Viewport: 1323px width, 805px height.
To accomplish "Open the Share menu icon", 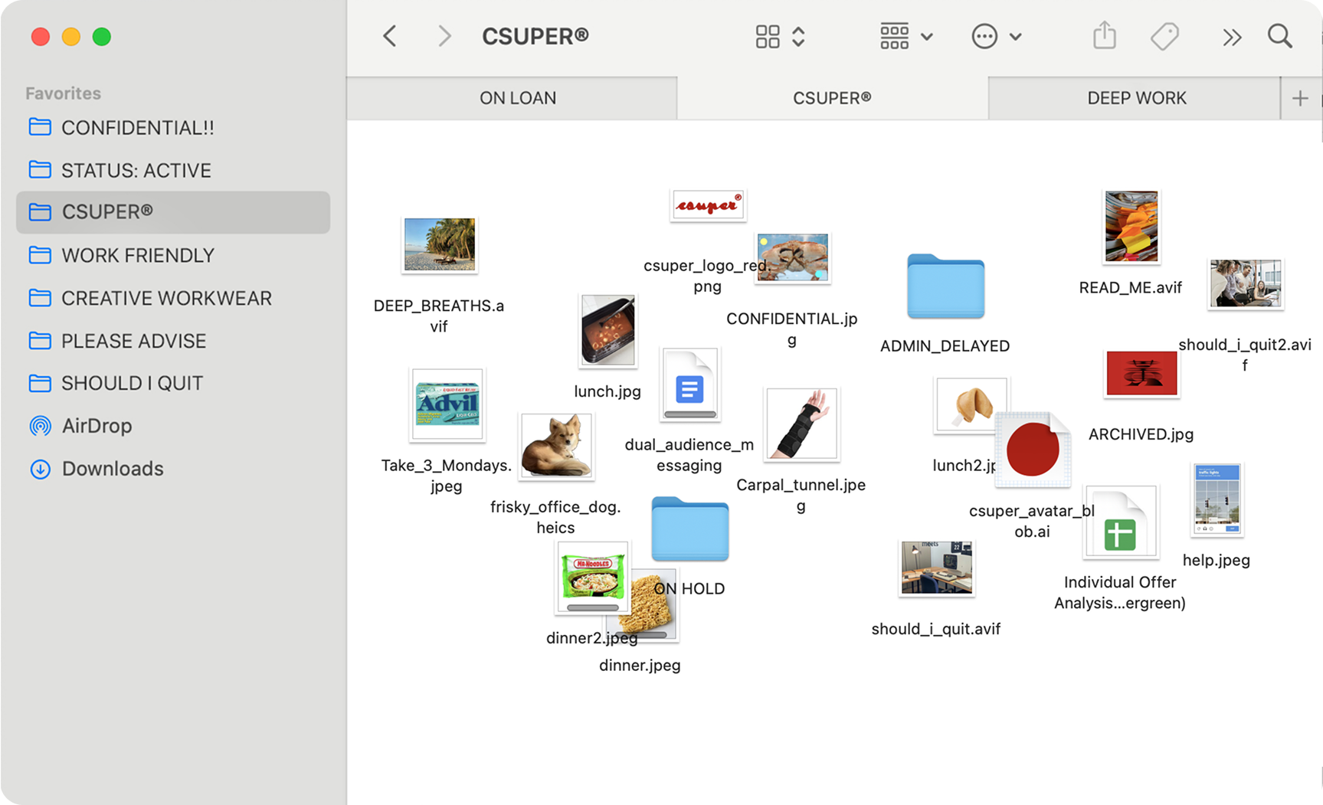I will (1104, 36).
